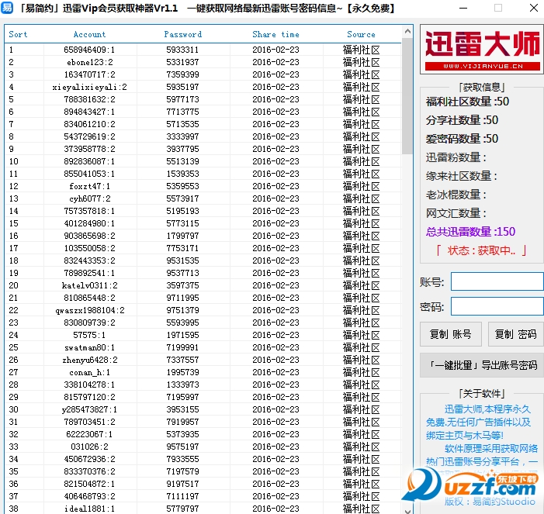Click 「一键批量」导出账号密码 button

[x=482, y=365]
